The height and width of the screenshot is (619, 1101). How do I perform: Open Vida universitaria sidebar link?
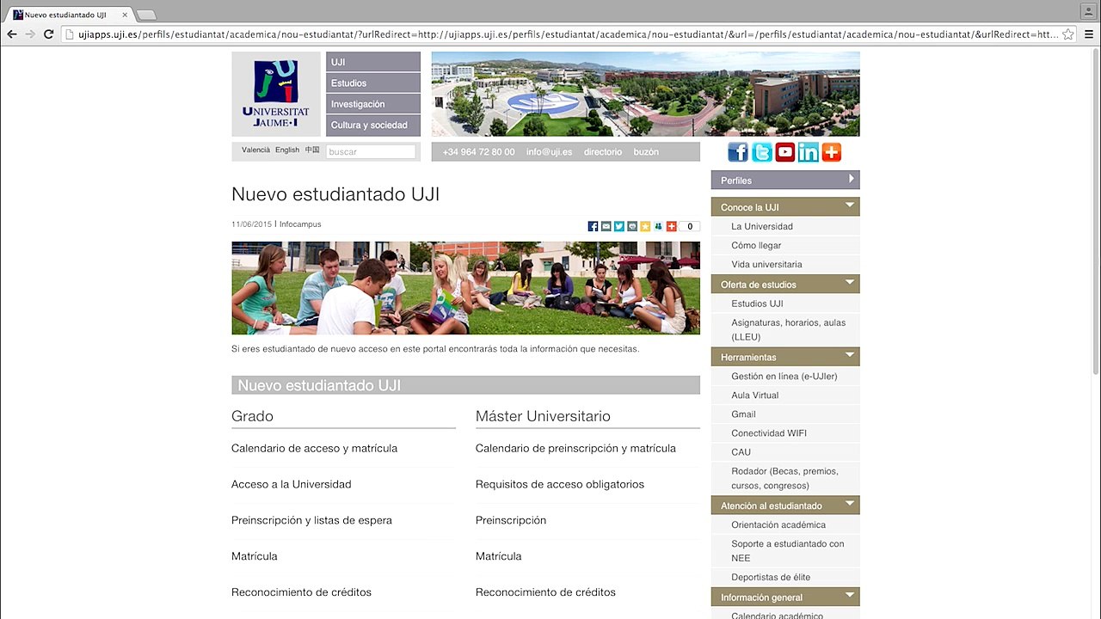click(x=766, y=264)
